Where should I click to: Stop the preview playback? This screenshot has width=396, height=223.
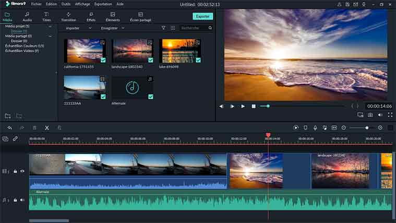(x=254, y=106)
